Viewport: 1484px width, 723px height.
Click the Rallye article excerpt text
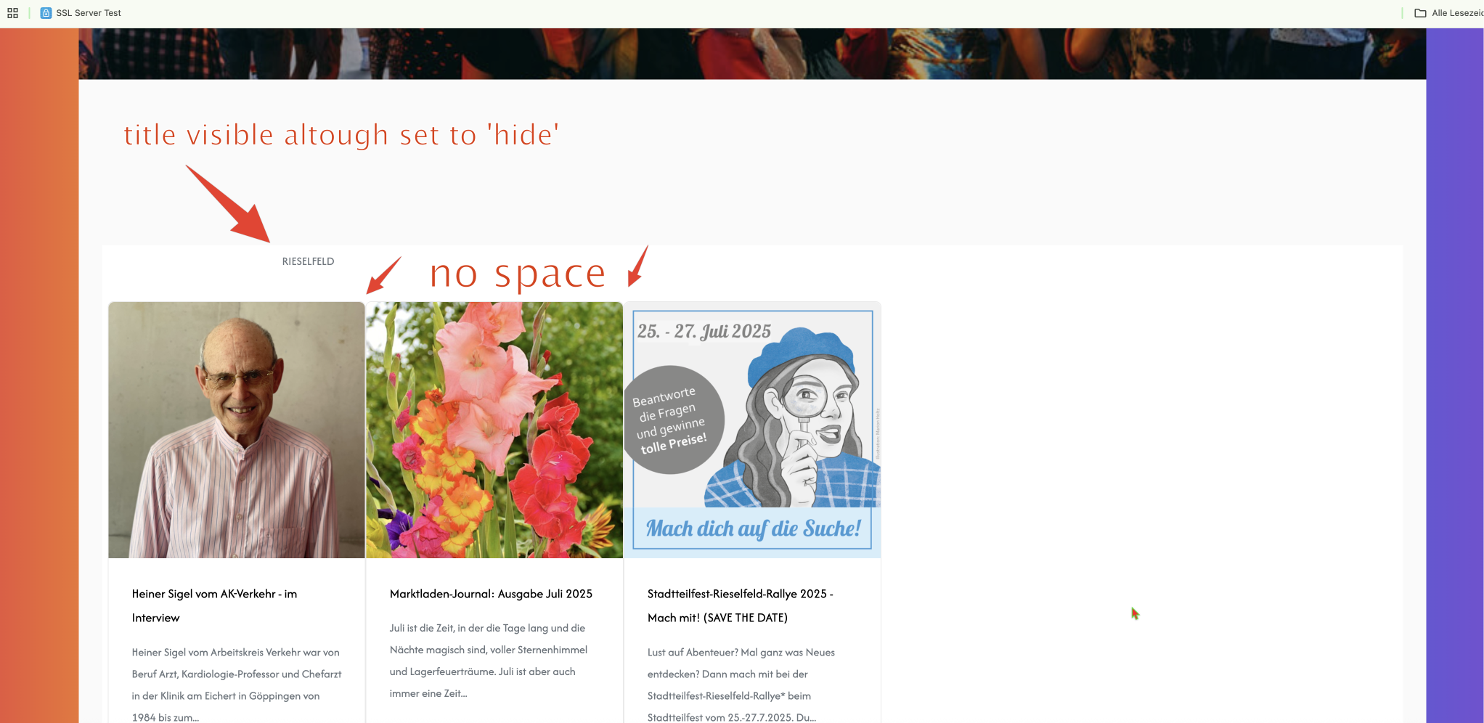pos(741,685)
